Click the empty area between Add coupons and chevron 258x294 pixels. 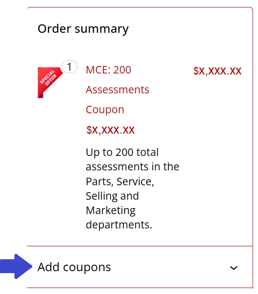pos(170,267)
